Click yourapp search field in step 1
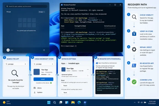159x106 pixels. [x=16, y=64]
